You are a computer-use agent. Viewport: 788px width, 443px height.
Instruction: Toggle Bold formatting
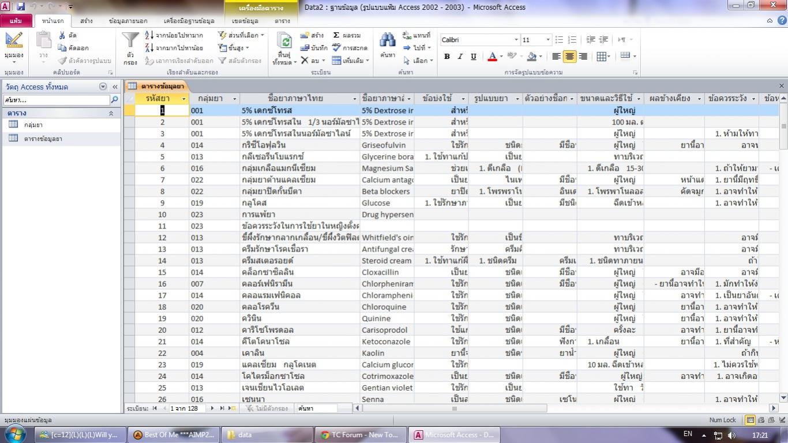click(446, 57)
